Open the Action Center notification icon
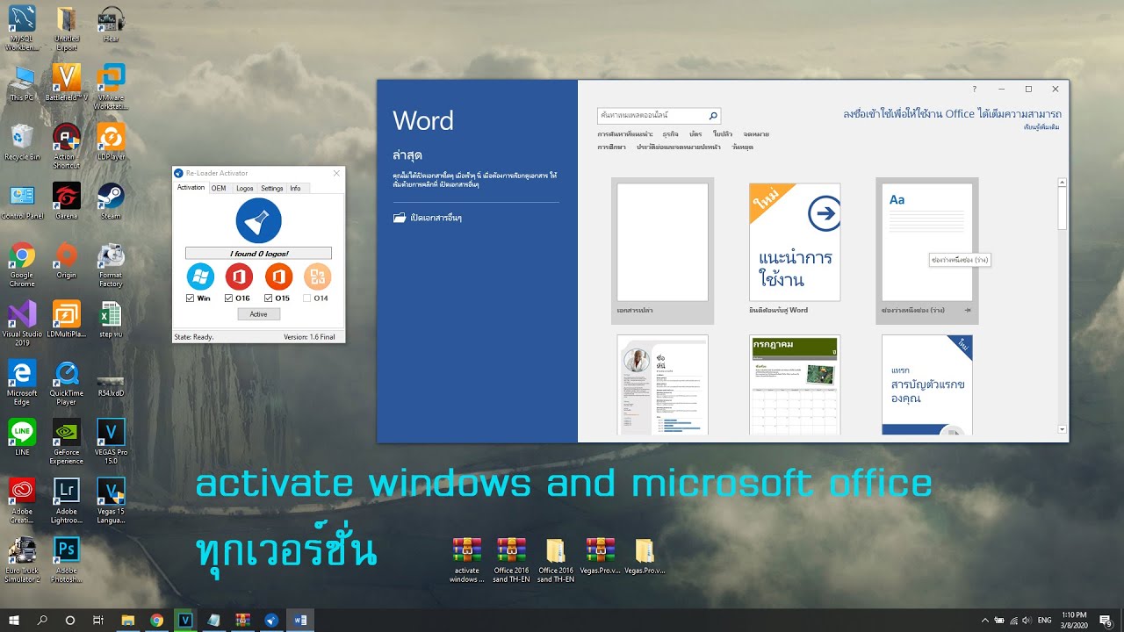Image resolution: width=1124 pixels, height=632 pixels. (x=1106, y=620)
